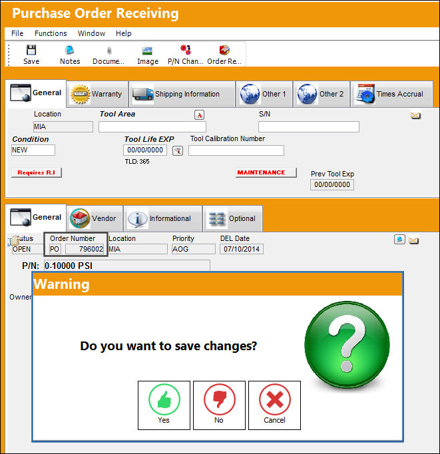Click the upper Location field showing MIA

63,127
